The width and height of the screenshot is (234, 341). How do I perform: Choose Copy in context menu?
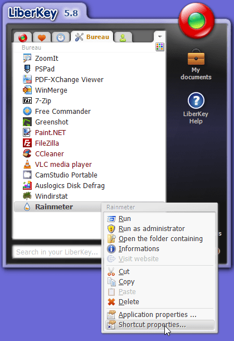(x=160, y=282)
